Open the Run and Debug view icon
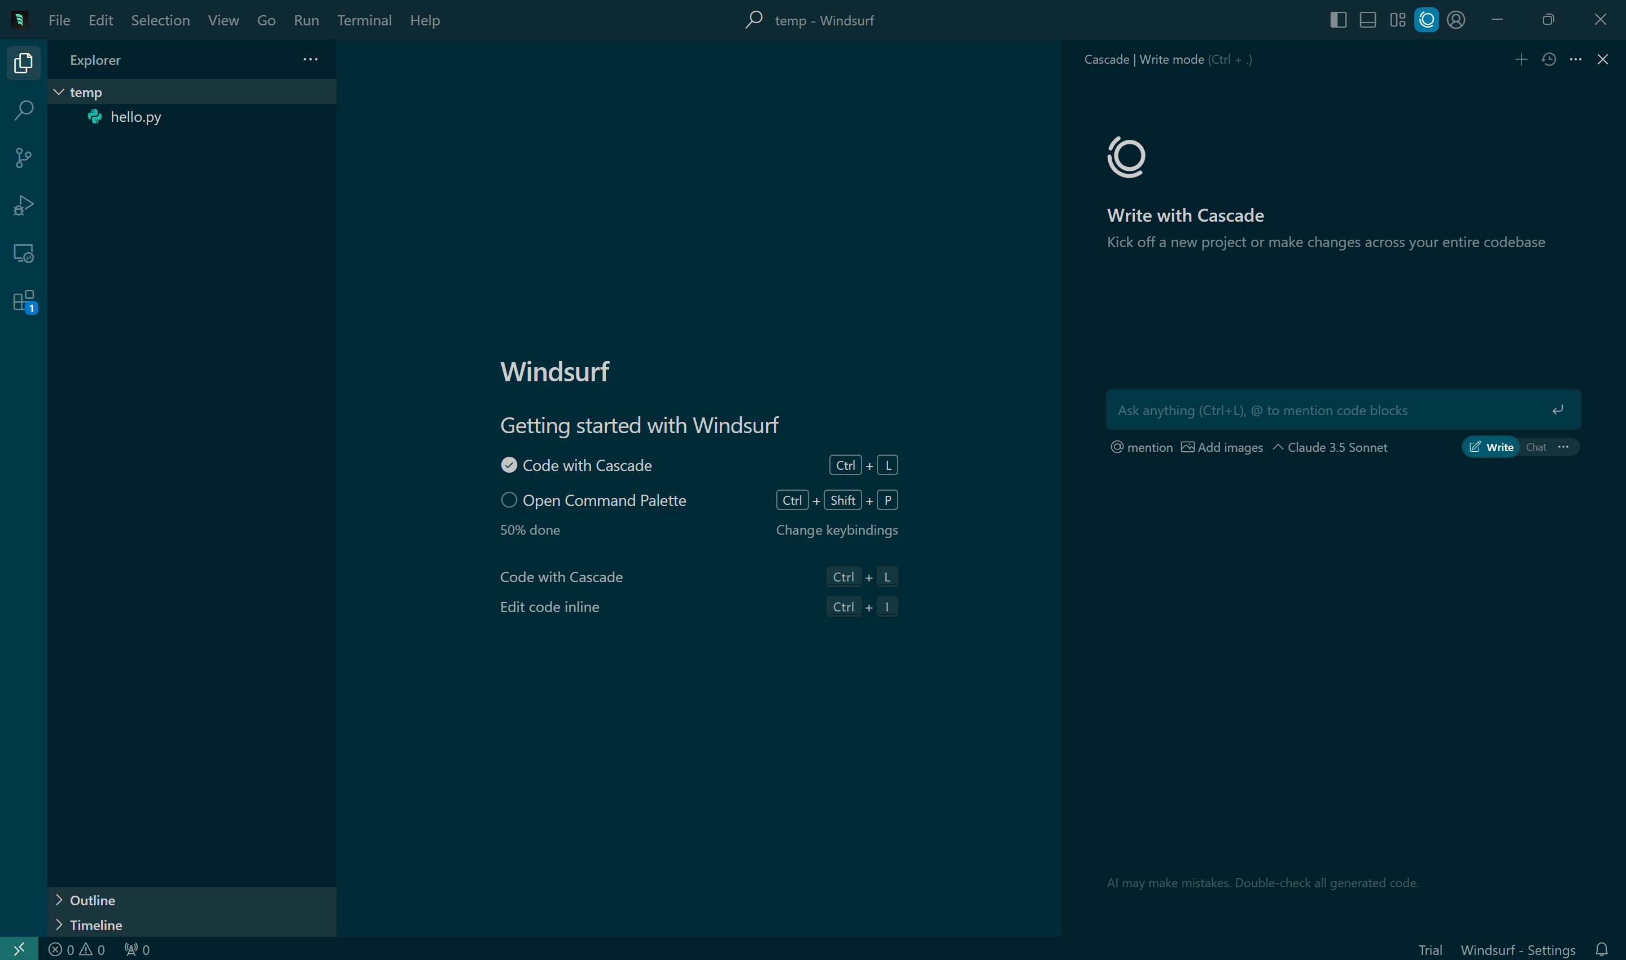1626x960 pixels. point(23,206)
